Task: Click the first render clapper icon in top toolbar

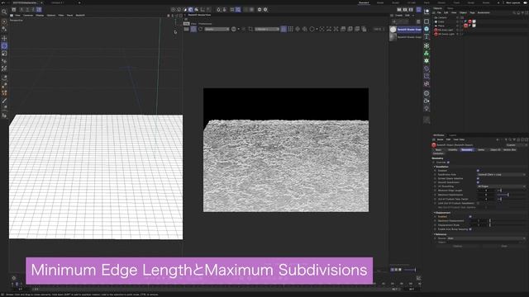Action: coord(399,10)
